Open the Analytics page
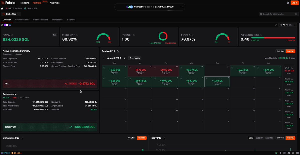300x155 pixels. (55, 3)
